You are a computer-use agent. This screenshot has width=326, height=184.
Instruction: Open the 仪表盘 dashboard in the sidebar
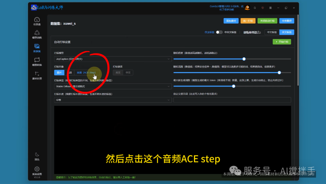click(x=37, y=21)
